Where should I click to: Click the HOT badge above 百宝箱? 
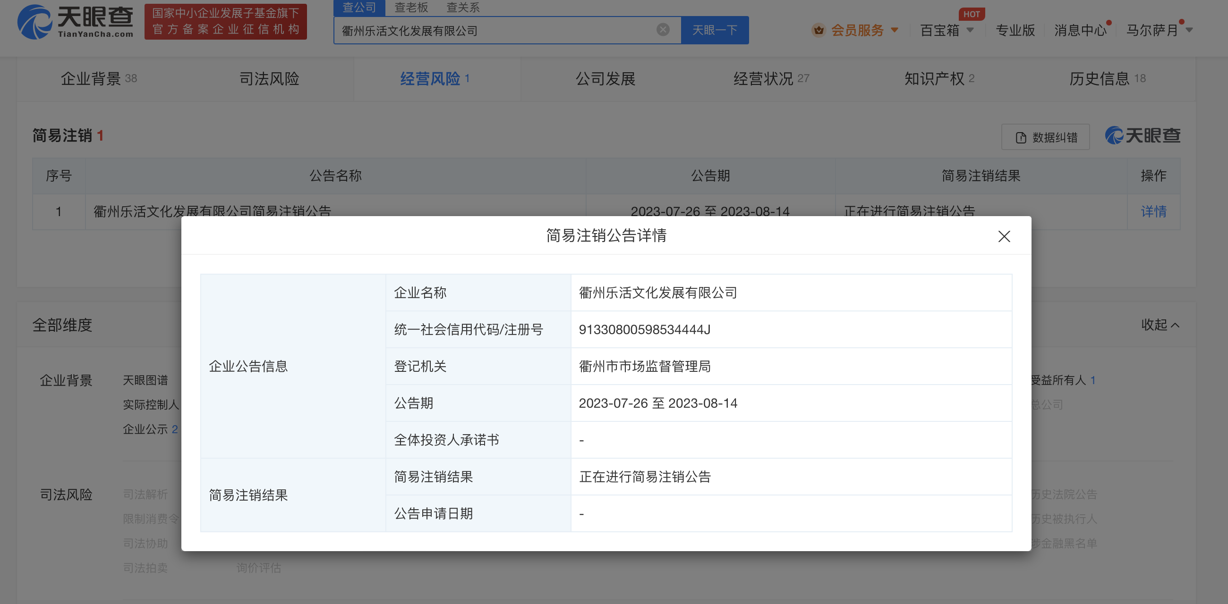(x=972, y=14)
